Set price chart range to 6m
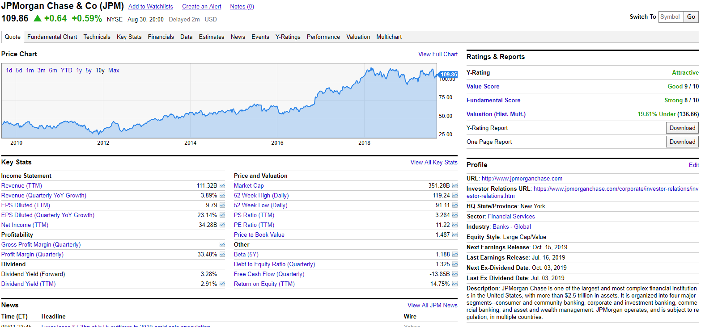 coord(53,71)
